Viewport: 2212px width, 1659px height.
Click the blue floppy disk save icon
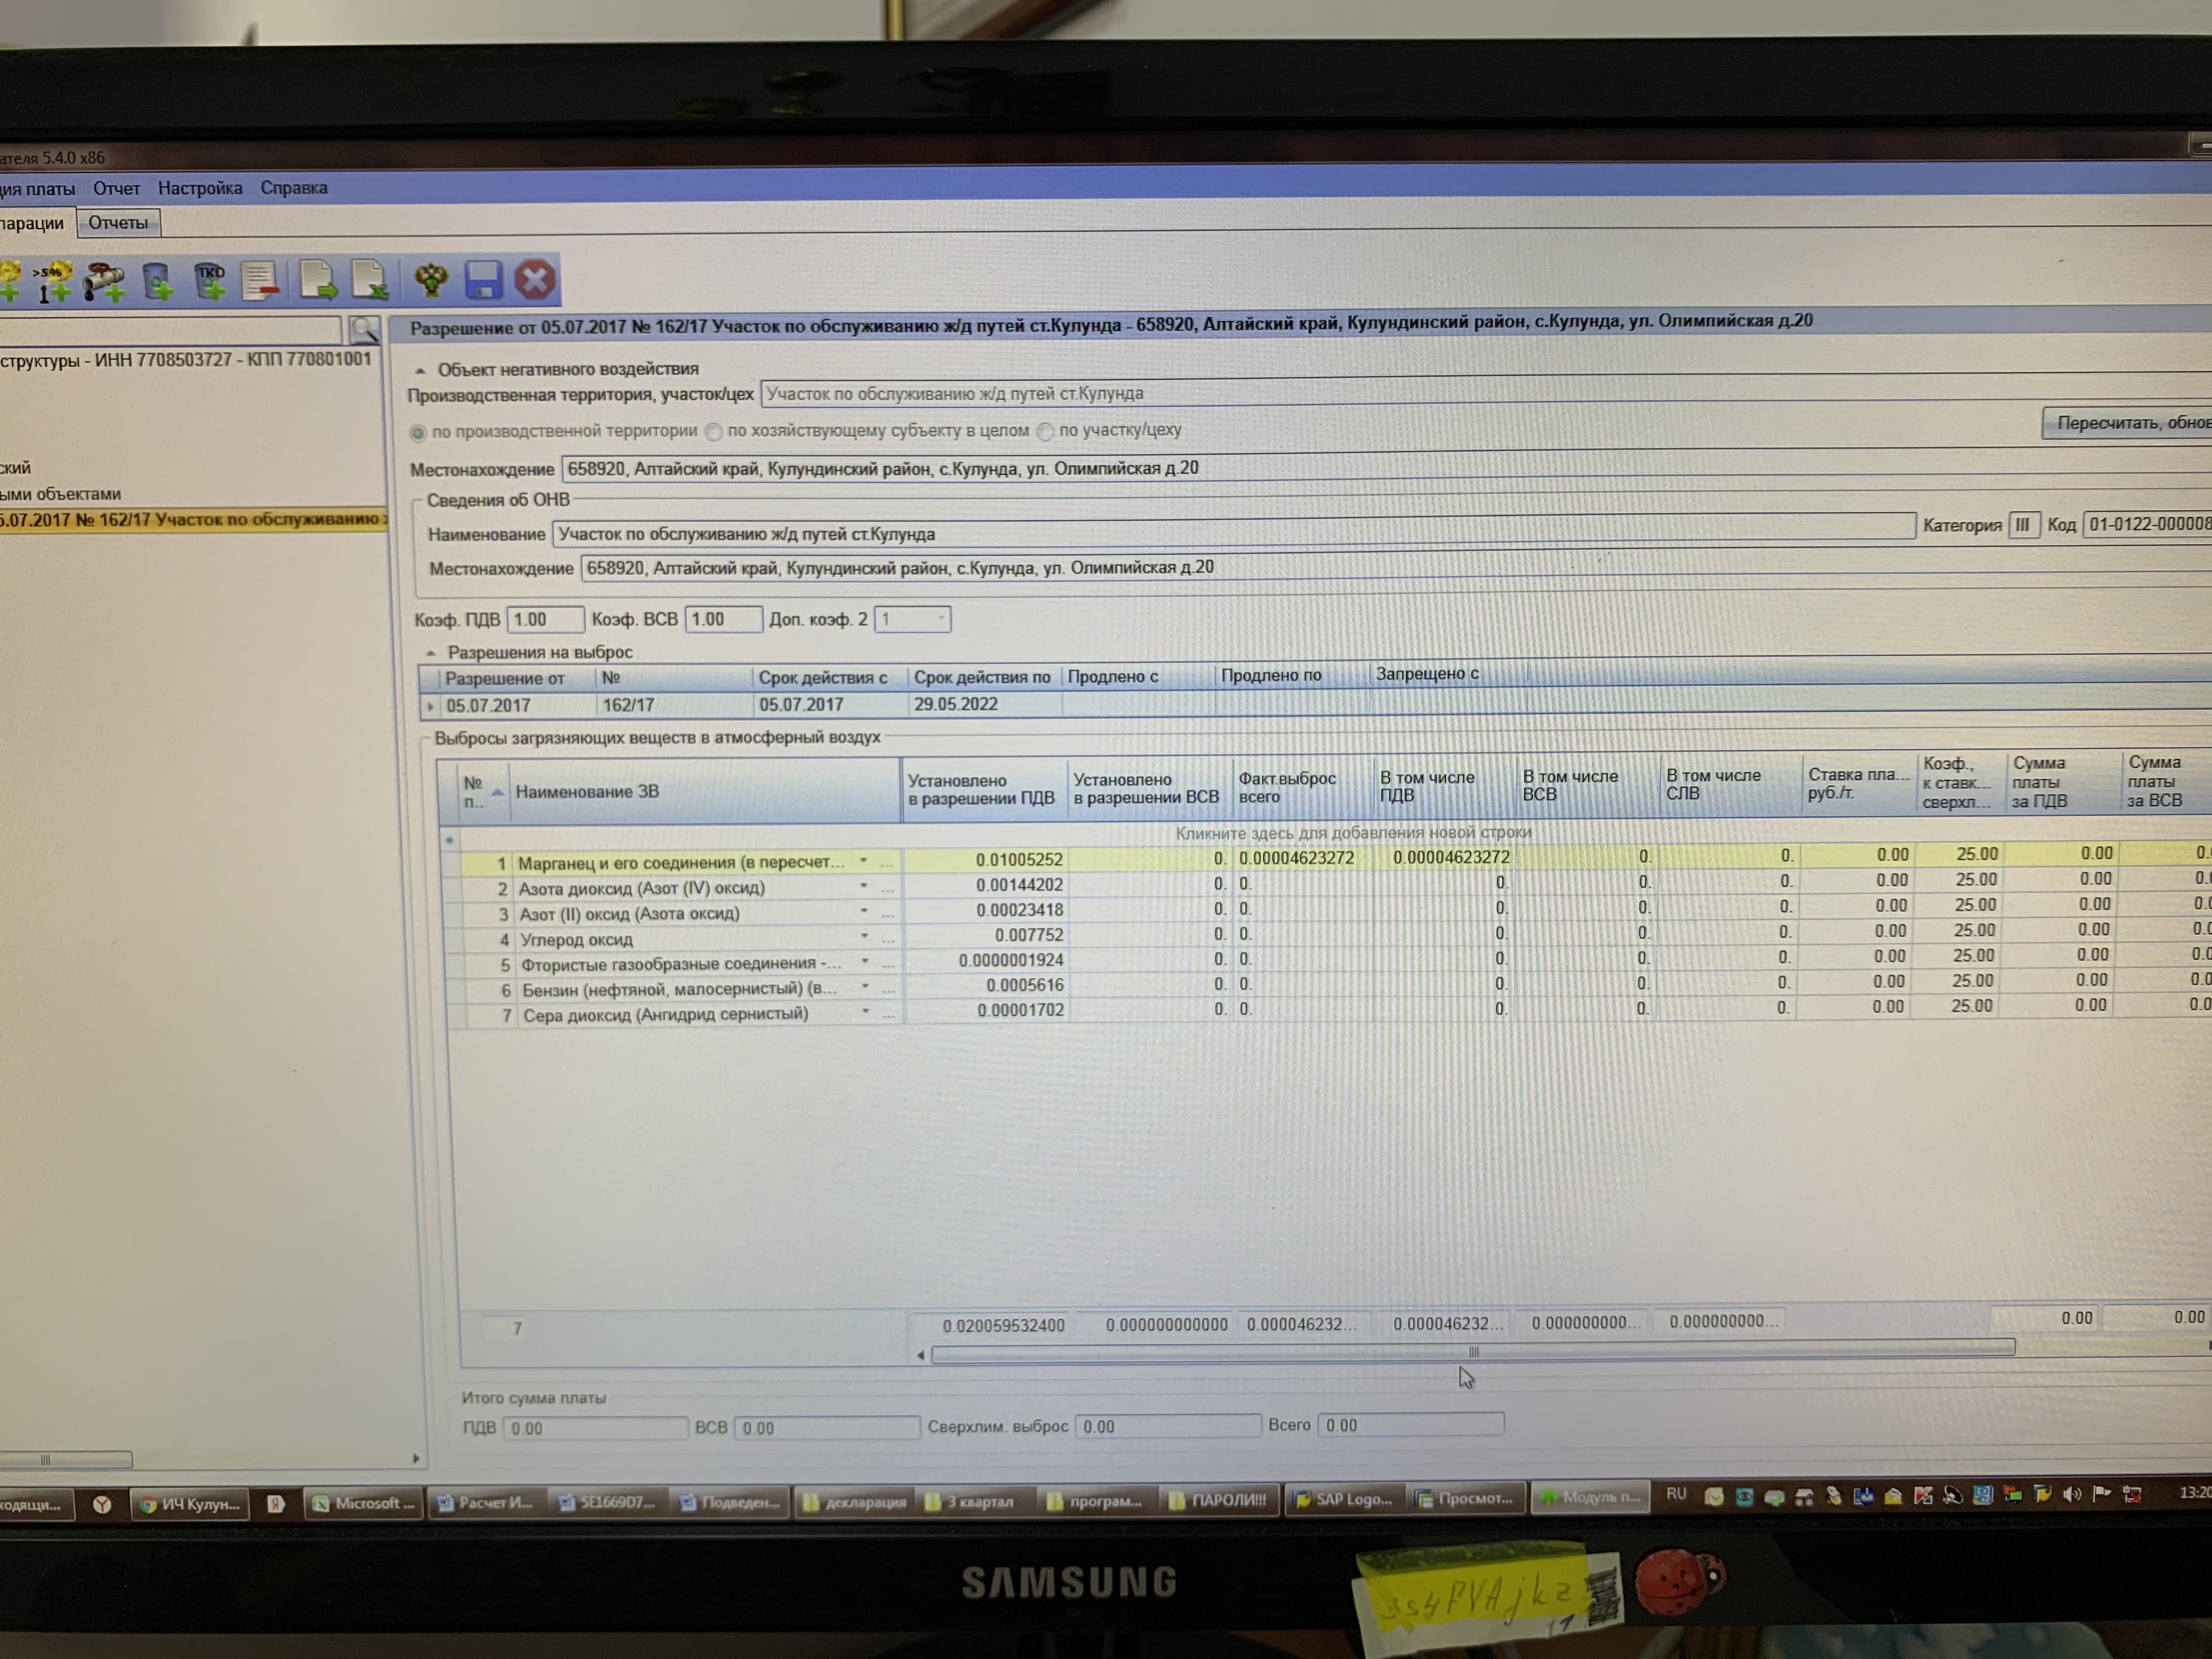click(x=483, y=280)
